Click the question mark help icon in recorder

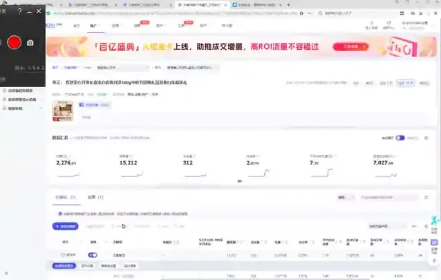(x=19, y=12)
